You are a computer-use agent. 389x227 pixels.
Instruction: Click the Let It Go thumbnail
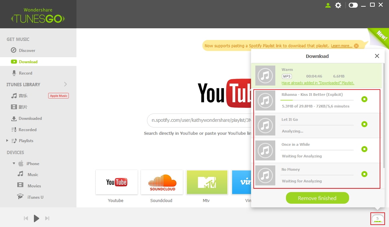click(265, 125)
